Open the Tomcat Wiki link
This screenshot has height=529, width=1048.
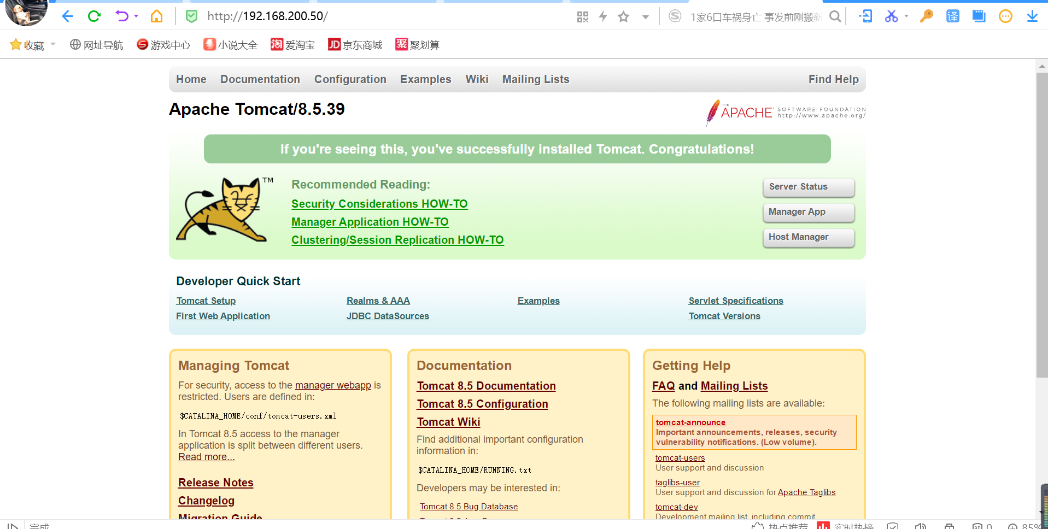pos(448,422)
